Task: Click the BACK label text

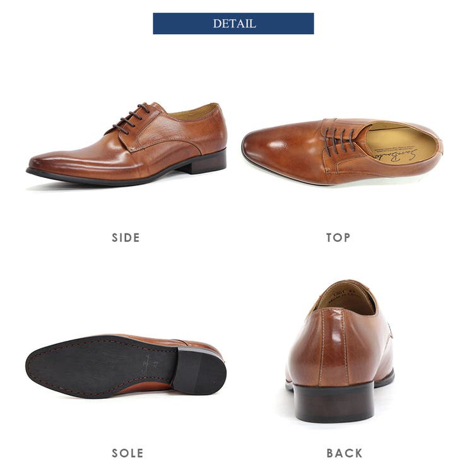Action: click(345, 453)
